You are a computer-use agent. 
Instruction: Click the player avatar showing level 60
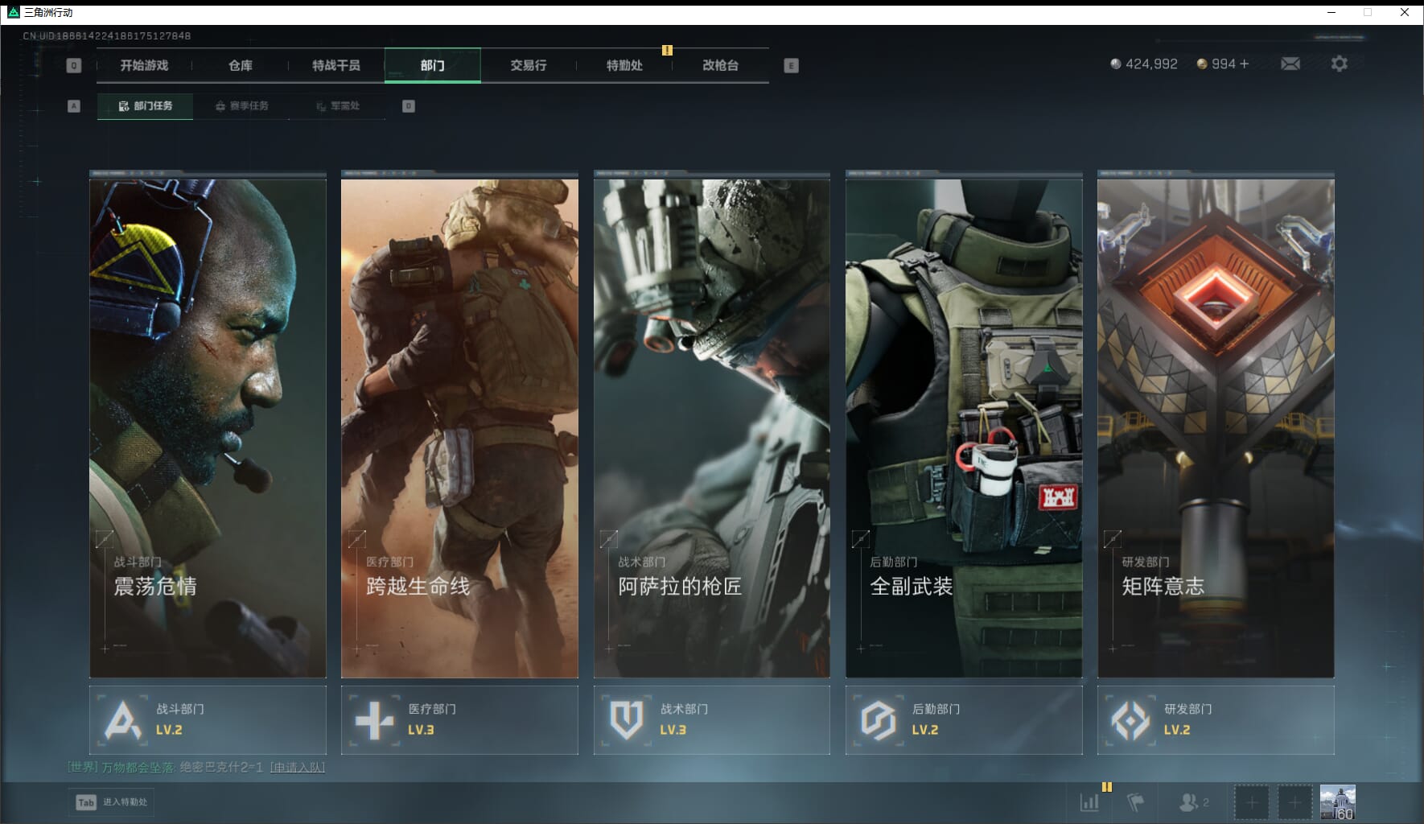coord(1337,802)
